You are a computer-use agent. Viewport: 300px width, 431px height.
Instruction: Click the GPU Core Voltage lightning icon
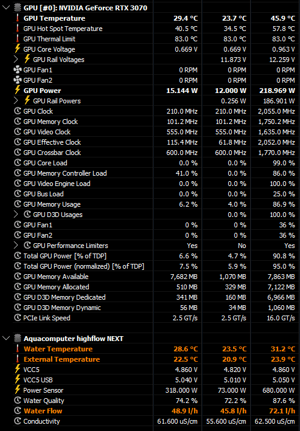pyautogui.click(x=18, y=49)
